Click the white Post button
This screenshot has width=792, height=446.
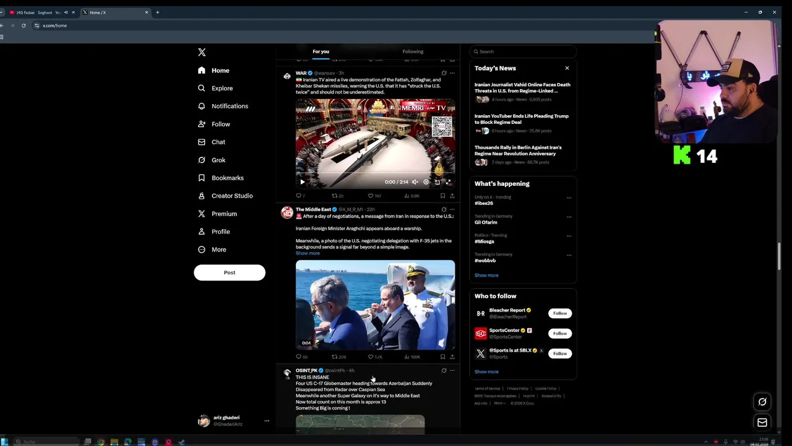[x=230, y=273]
